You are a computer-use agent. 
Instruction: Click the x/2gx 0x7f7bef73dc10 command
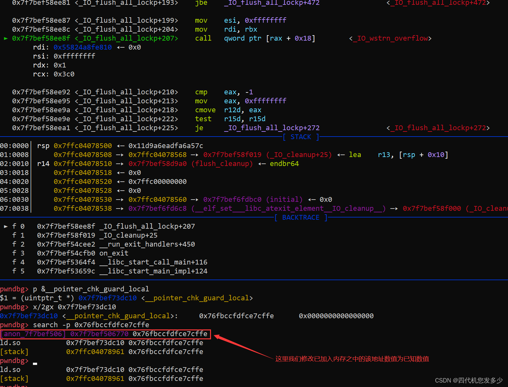pyautogui.click(x=74, y=307)
